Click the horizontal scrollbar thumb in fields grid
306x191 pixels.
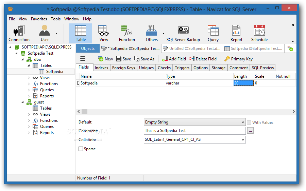[x=85, y=111]
